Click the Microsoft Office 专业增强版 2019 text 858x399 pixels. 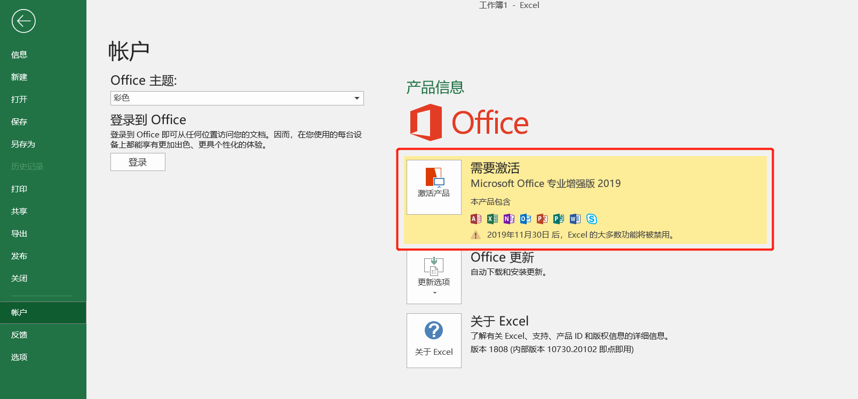[546, 183]
